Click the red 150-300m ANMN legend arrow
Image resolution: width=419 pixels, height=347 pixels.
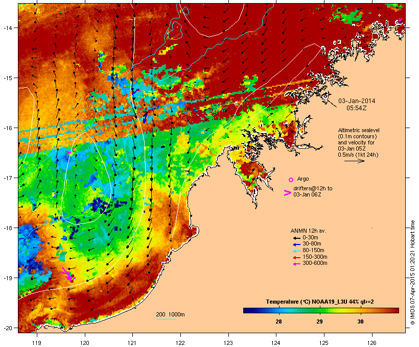tap(296, 258)
